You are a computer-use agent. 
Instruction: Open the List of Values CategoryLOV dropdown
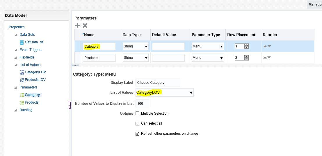(x=165, y=93)
